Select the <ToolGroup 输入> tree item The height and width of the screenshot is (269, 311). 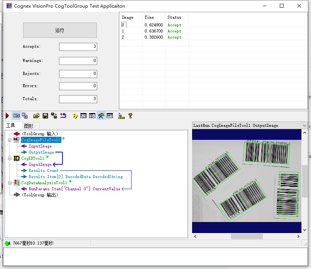[40, 134]
